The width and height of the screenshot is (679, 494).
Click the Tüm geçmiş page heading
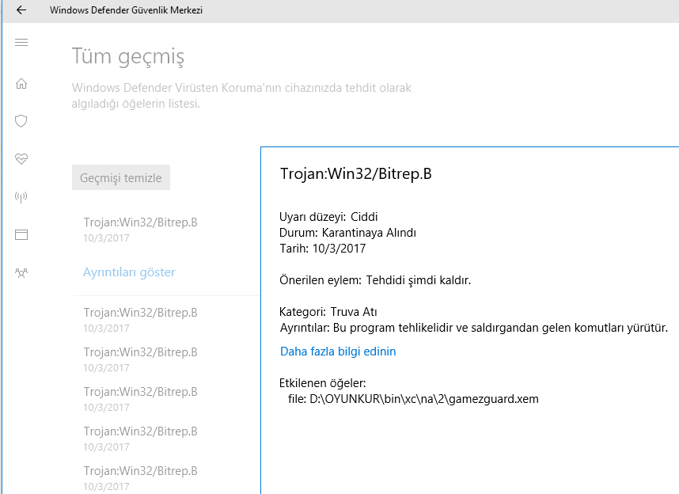pos(128,57)
